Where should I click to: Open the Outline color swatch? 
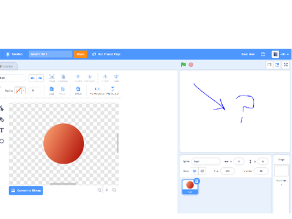click(18, 91)
